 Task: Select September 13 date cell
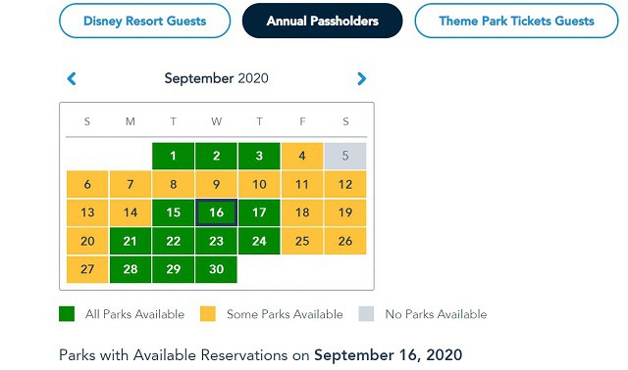click(87, 212)
